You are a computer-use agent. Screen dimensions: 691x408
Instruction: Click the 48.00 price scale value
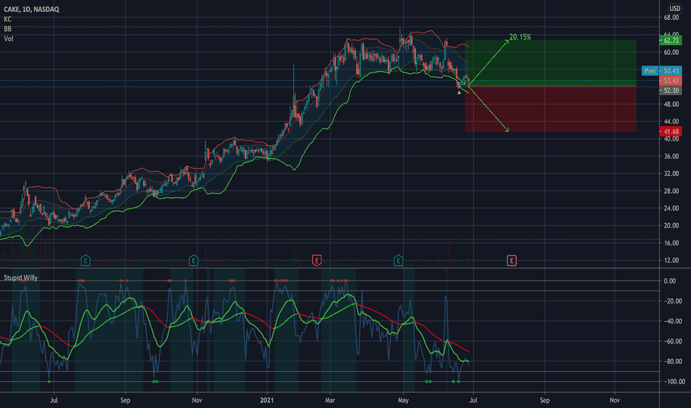(x=672, y=104)
